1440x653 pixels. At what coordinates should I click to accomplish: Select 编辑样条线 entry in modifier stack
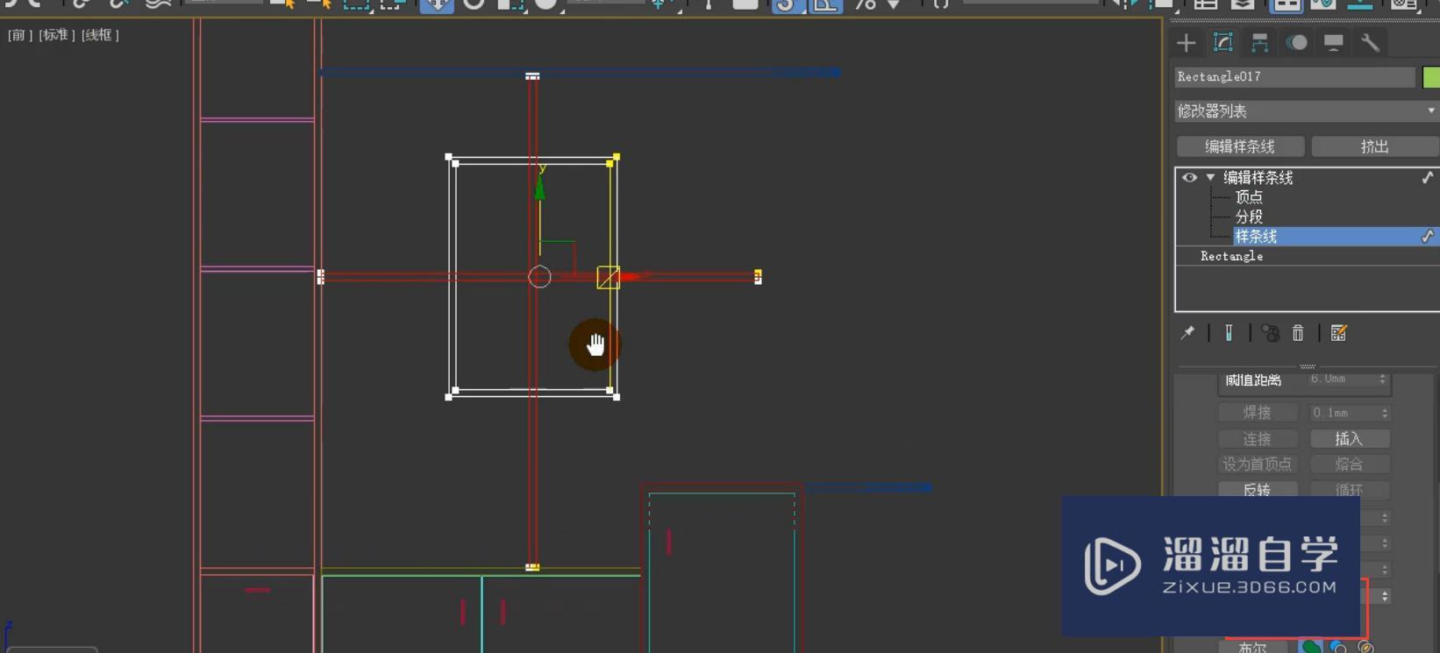tap(1258, 178)
